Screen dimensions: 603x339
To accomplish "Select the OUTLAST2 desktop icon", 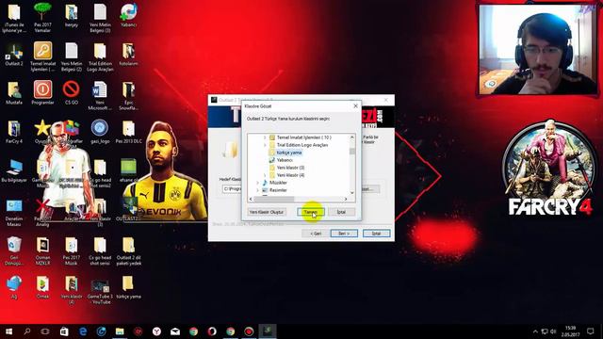I will 128,210.
